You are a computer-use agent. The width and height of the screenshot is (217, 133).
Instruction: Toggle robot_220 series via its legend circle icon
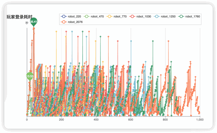(x=64, y=17)
